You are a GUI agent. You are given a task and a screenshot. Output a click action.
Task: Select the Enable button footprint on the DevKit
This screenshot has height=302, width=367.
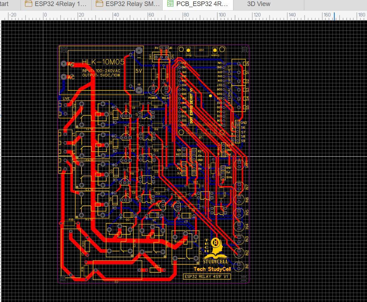pos(215,50)
